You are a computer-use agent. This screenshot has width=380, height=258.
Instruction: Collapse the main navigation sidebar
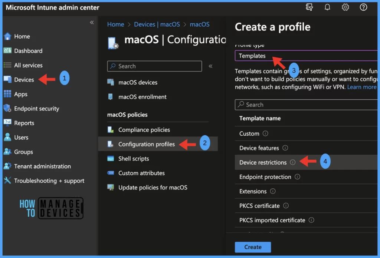coord(92,23)
